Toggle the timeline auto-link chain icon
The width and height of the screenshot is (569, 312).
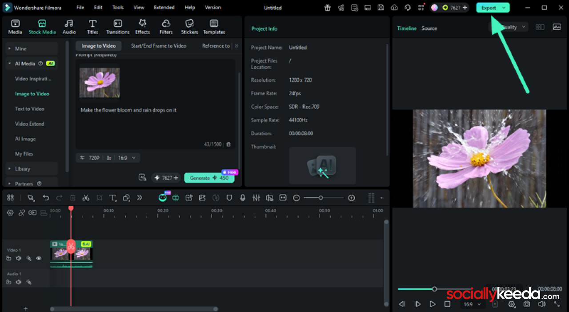click(21, 213)
